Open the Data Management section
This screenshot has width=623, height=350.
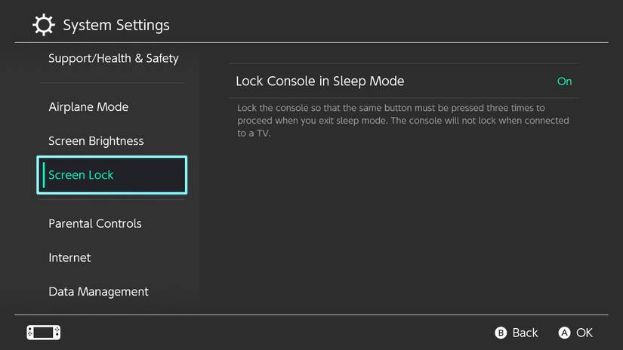(x=98, y=292)
